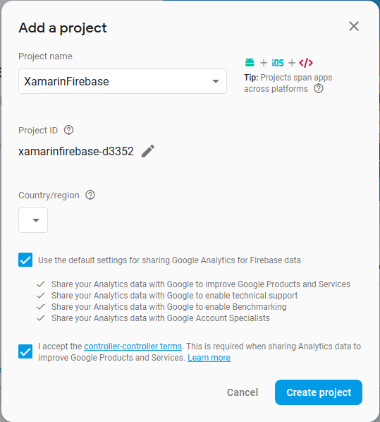Viewport: 380px width, 422px height.
Task: Click the help icon beside the platforms tip
Action: (319, 88)
